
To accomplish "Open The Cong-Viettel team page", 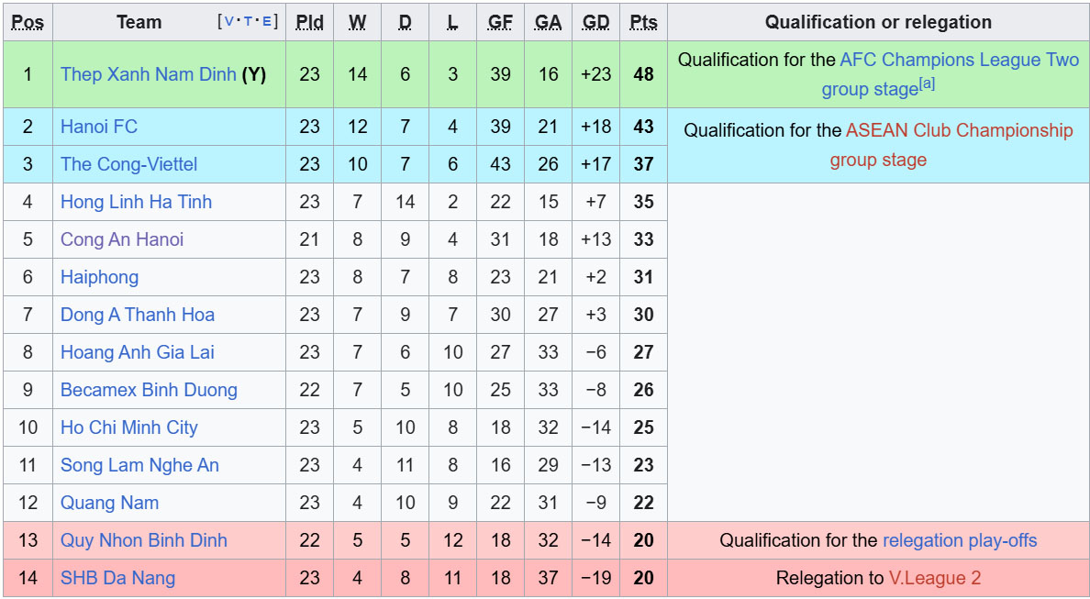I will click(128, 164).
